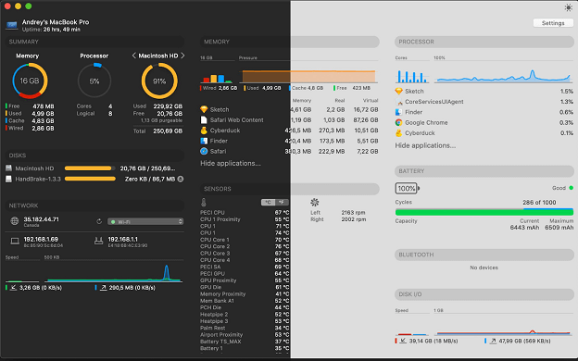Toggle the light/dark appearance sun icon

[568, 7]
